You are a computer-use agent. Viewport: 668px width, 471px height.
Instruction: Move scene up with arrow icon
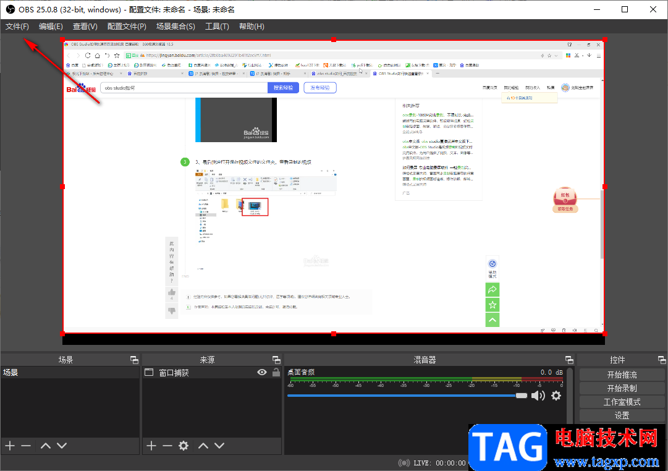(46, 446)
